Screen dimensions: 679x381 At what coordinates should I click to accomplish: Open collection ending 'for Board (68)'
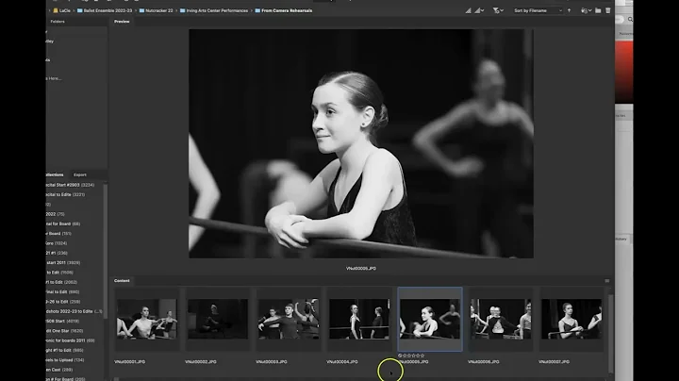pos(63,224)
